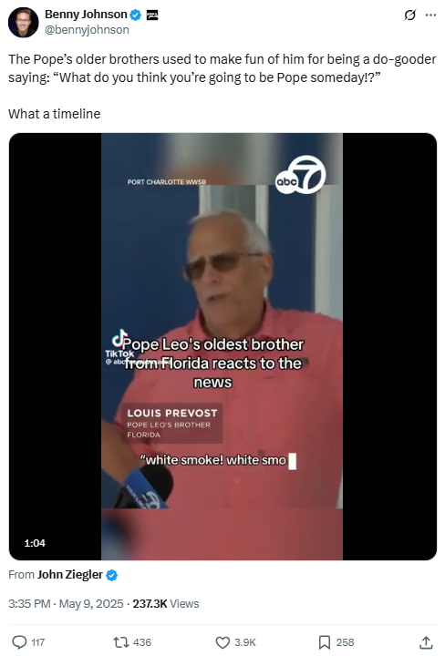Open the 3:35 PM · May 9, 2025 timestamp
Screen dimensions: 445x656
[66, 604]
